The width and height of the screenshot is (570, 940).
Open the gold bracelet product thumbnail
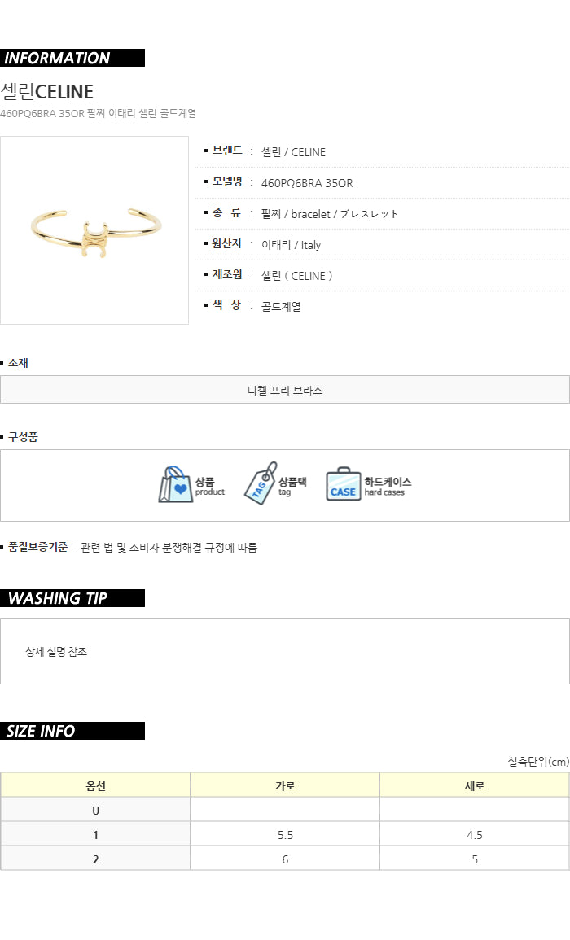click(94, 230)
